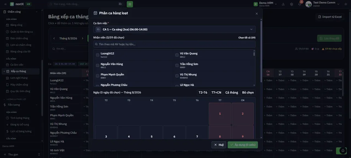Viewport: 351px width, 158px height.
Task: Click the download icon in header
Action: coord(283,4)
